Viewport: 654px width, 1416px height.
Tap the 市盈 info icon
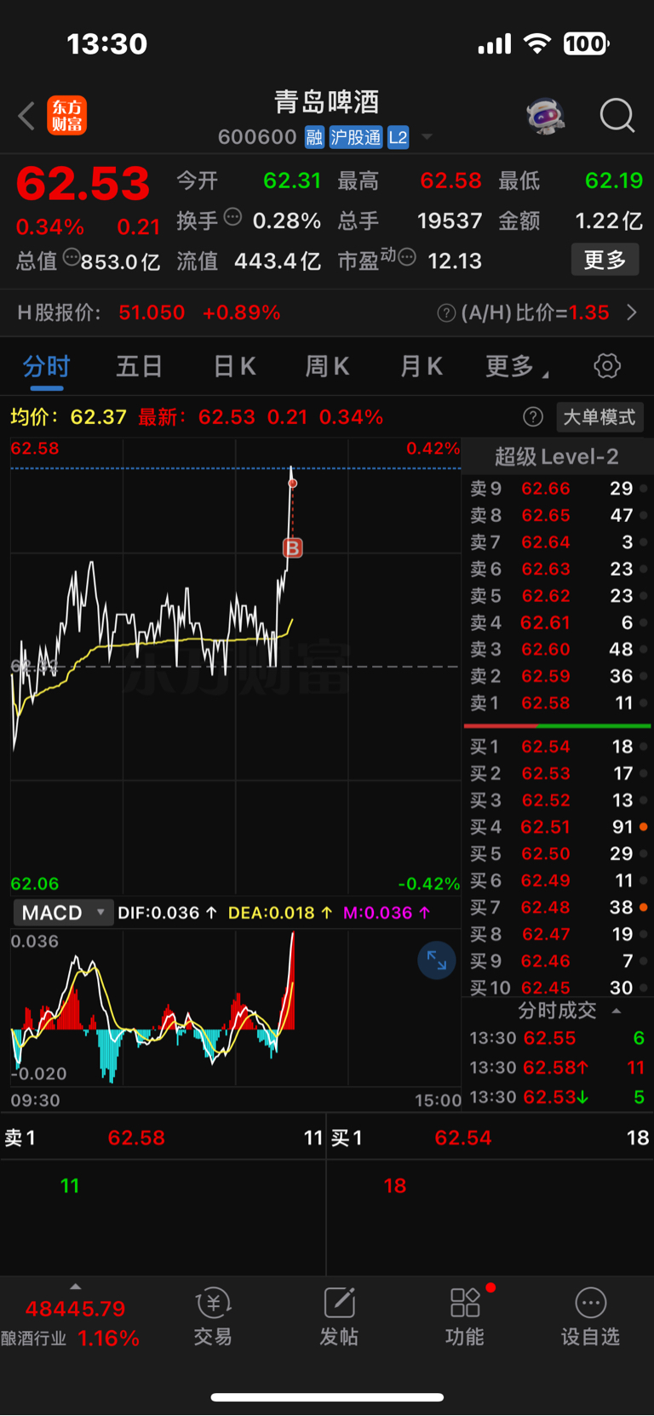click(x=407, y=256)
